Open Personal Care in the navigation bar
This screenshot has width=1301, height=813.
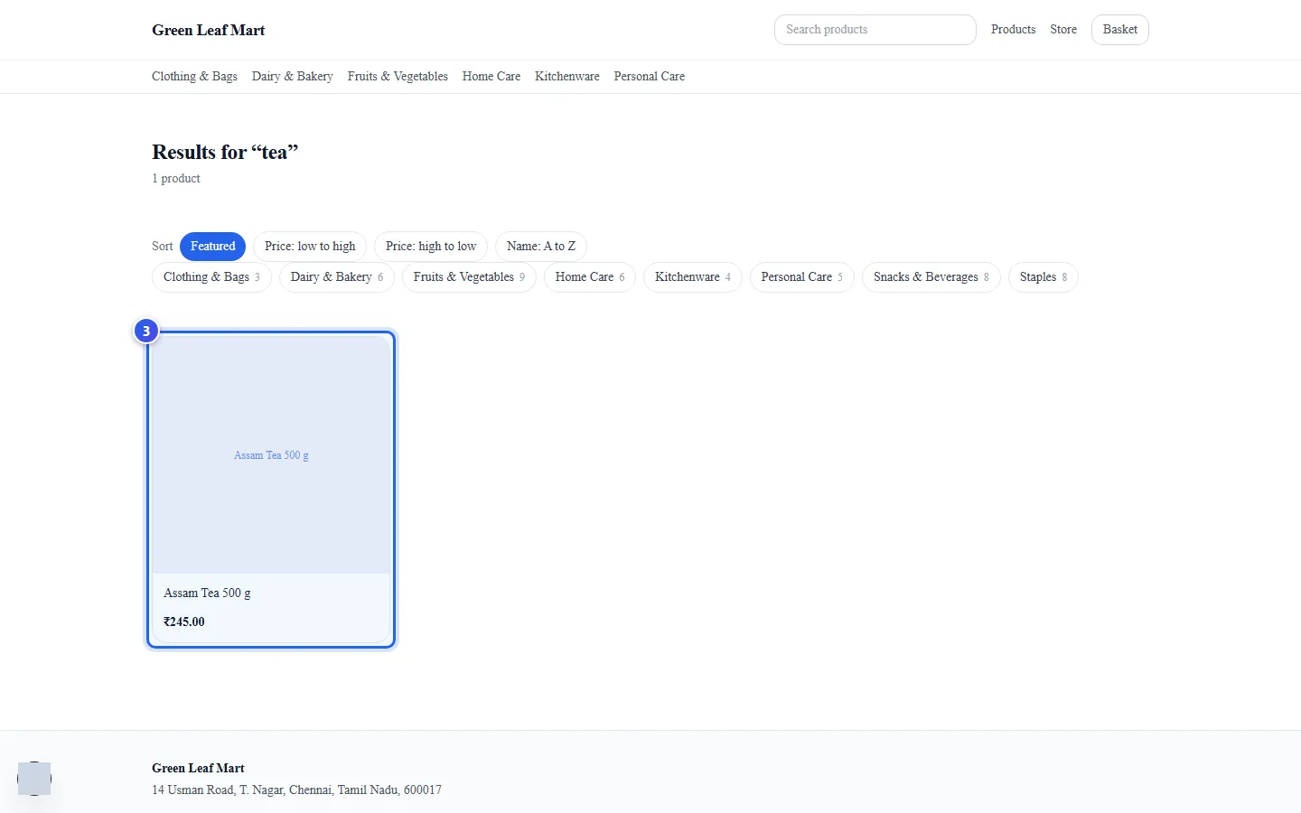pos(650,77)
